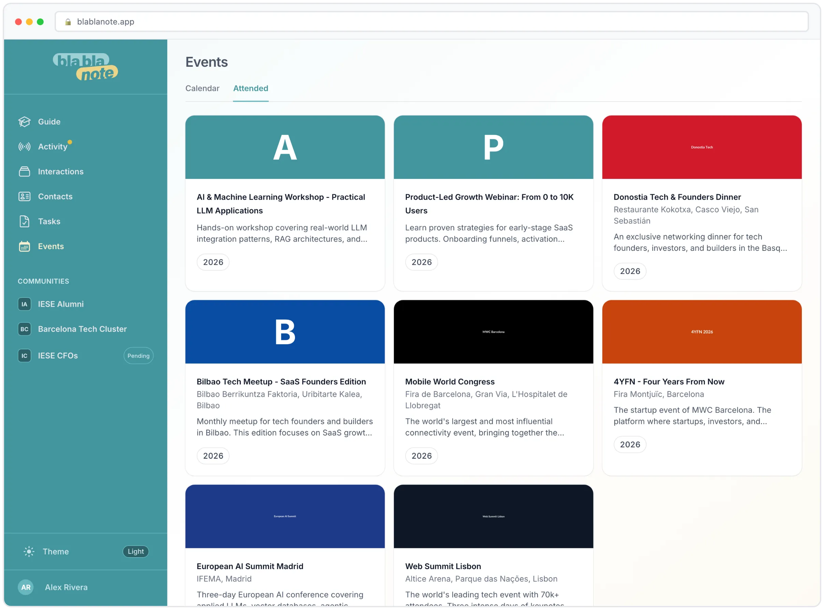
Task: Open the Product-Led Growth Webinar thumbnail
Action: 494,147
